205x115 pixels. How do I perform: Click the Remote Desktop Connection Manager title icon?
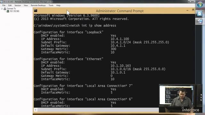tap(1, 2)
